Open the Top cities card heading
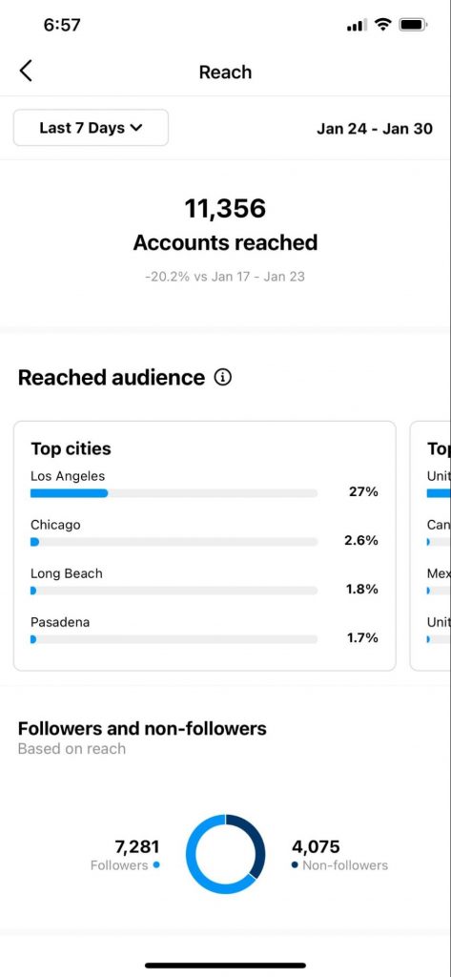 coord(71,448)
